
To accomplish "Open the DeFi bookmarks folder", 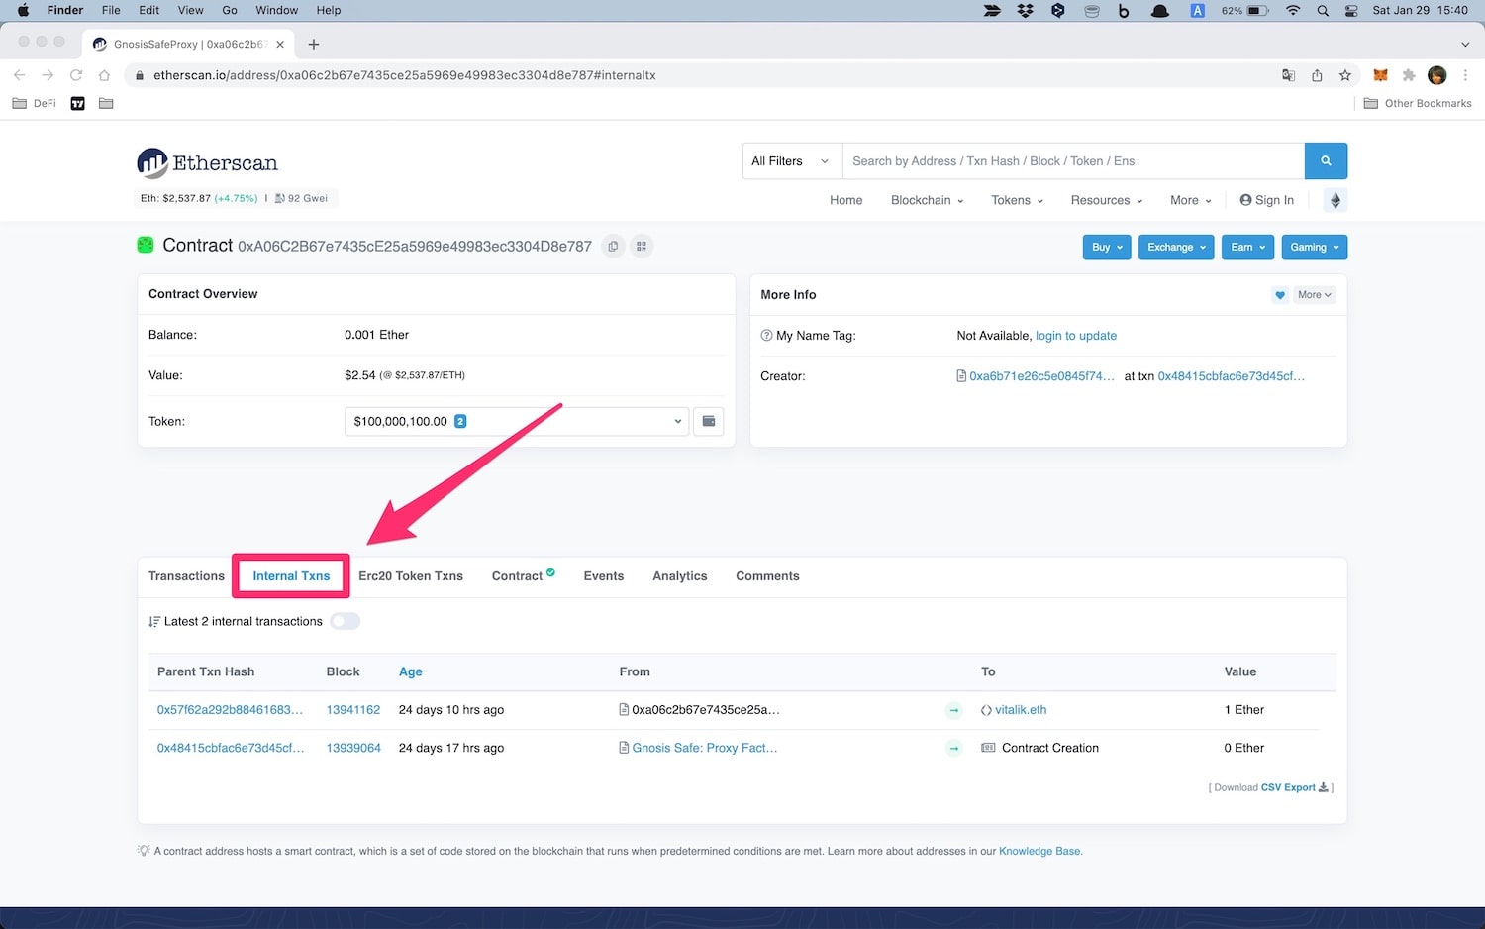I will [35, 103].
